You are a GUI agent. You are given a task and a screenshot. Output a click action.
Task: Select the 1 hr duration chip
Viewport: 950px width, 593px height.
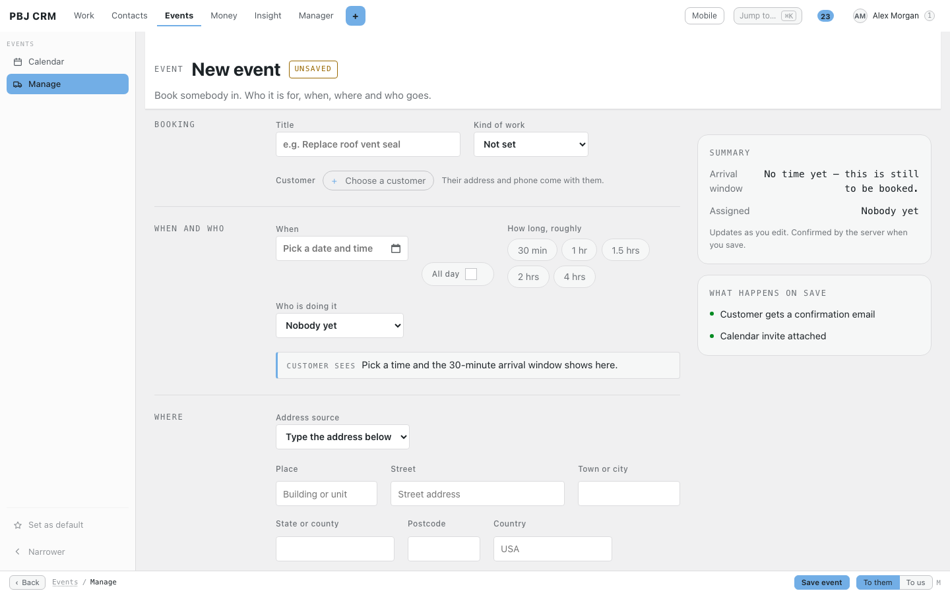[579, 250]
